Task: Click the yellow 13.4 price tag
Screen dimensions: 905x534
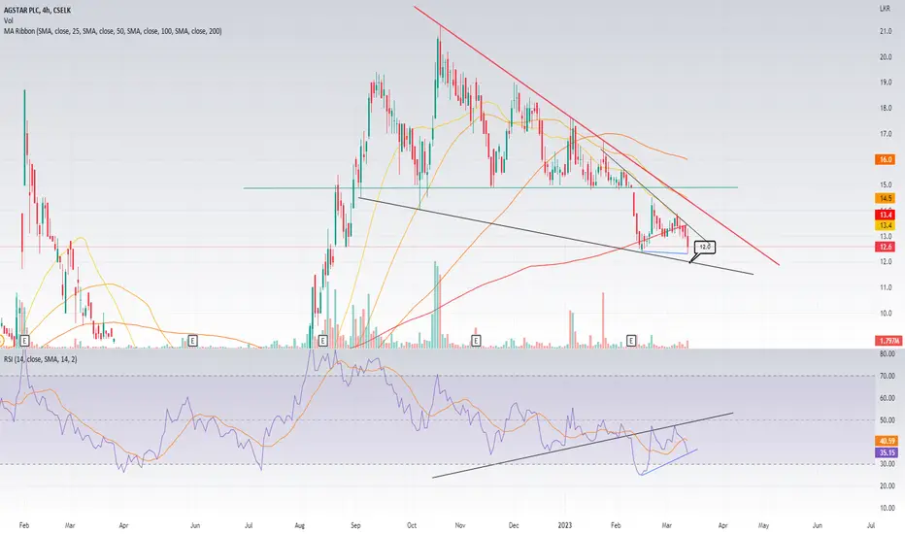Action: [x=886, y=225]
